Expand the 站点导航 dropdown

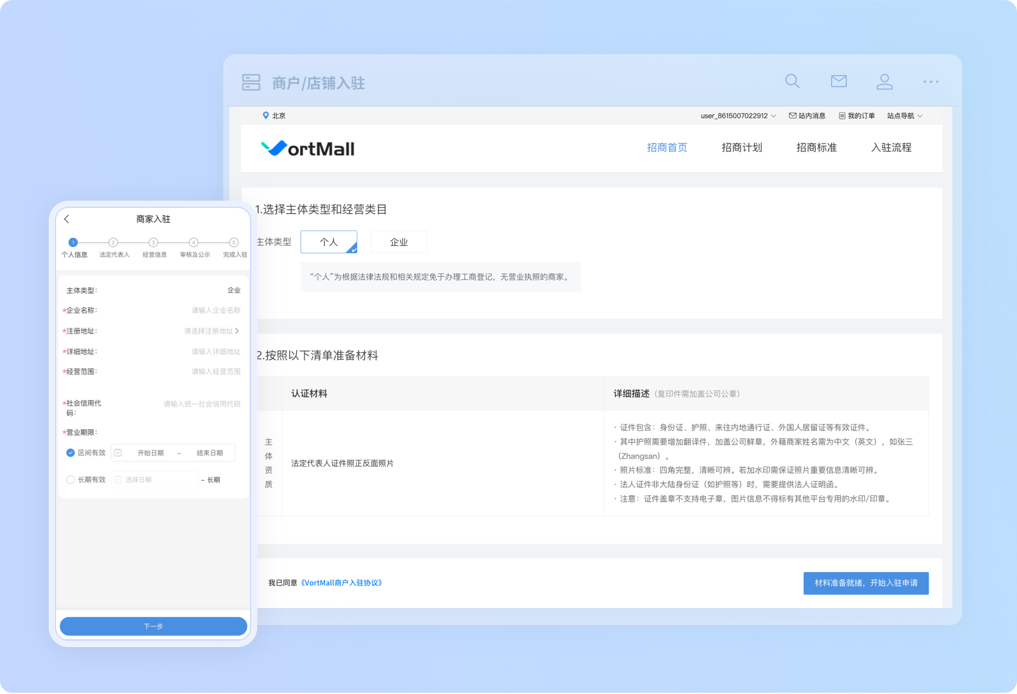[x=904, y=116]
